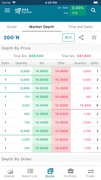Tap the 2GO`N stock symbol
The image size is (101, 180).
[x=12, y=37]
